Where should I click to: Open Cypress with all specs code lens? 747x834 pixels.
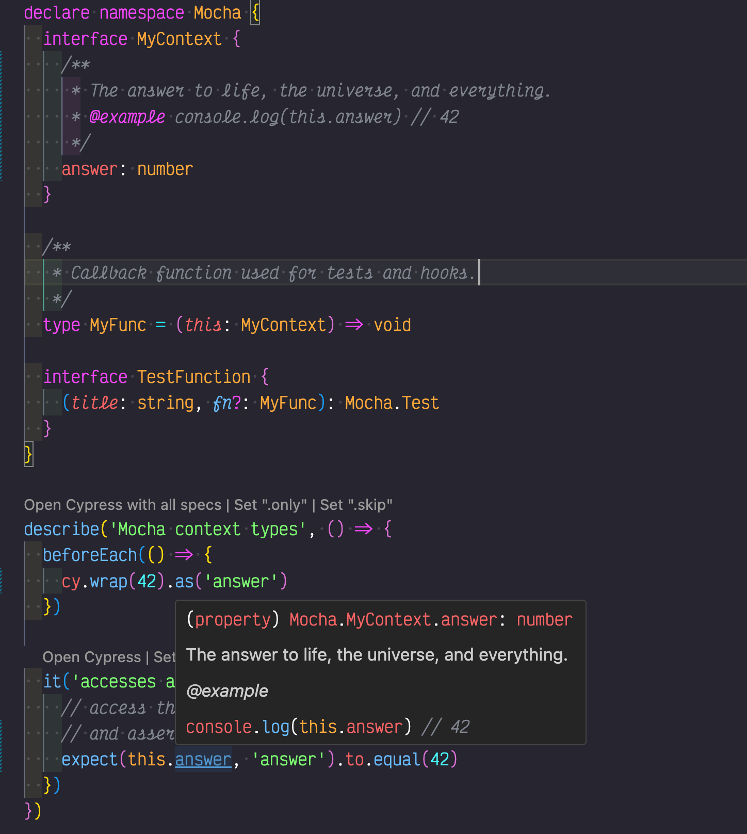tap(123, 505)
